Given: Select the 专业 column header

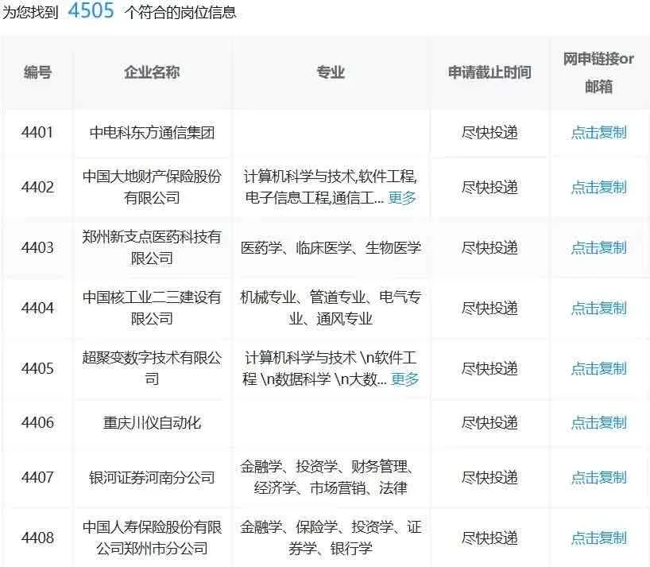Looking at the screenshot, I should pos(331,72).
